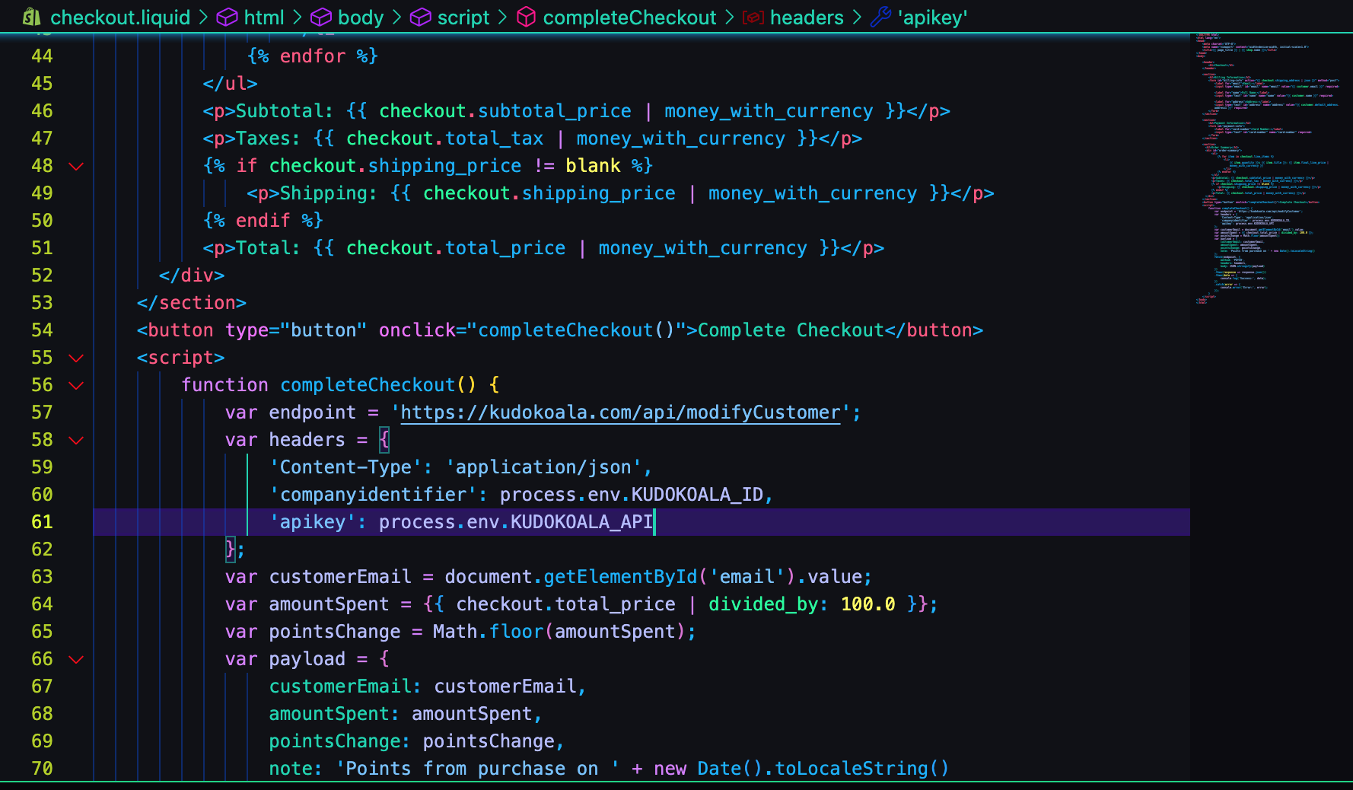
Task: Collapse the script tag on line 55
Action: [76, 358]
